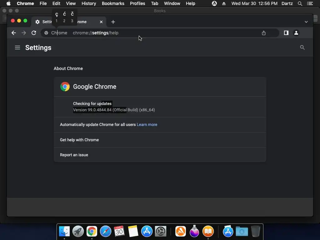320x240 pixels.
Task: Open the Apple menu
Action: point(8,3)
